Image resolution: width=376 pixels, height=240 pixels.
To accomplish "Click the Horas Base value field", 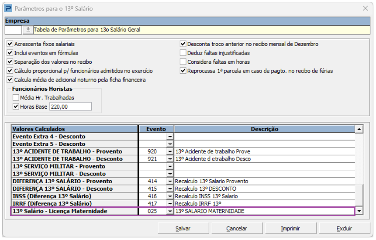I will pyautogui.click(x=70, y=106).
